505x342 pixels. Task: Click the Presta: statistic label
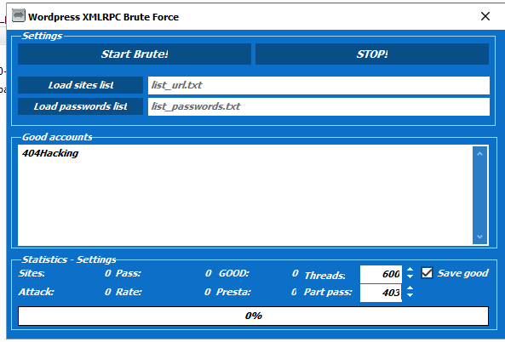[233, 292]
